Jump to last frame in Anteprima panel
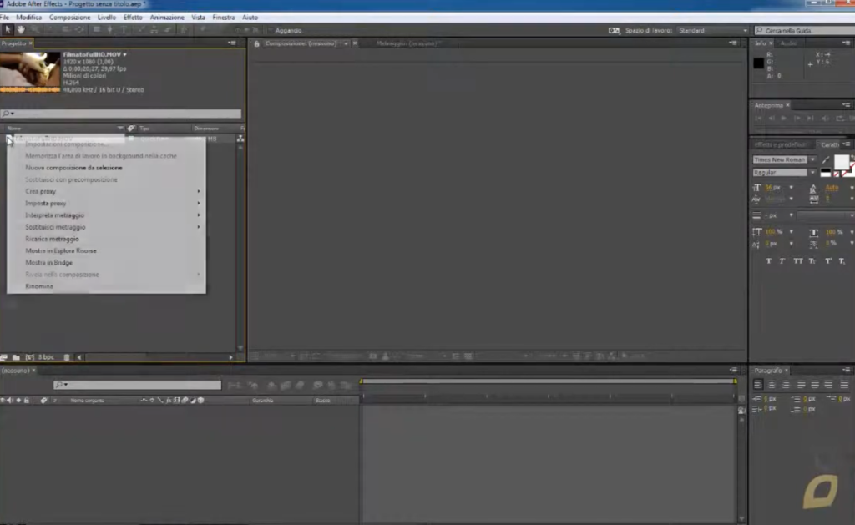 pyautogui.click(x=811, y=119)
